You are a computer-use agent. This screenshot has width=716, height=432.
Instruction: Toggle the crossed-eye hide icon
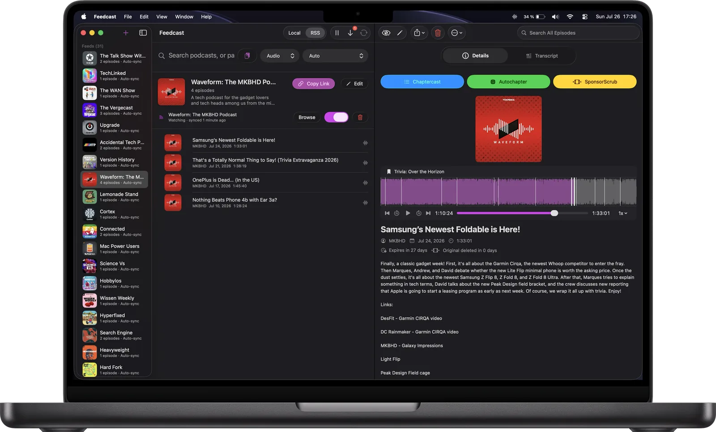tap(386, 33)
